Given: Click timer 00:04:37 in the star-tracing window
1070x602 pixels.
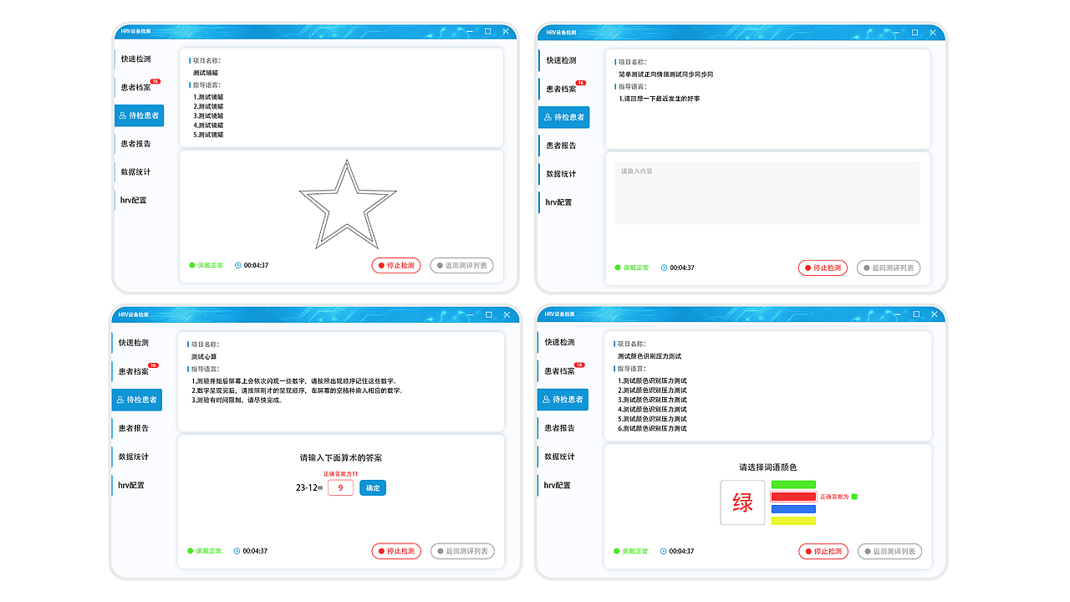Looking at the screenshot, I should (256, 265).
